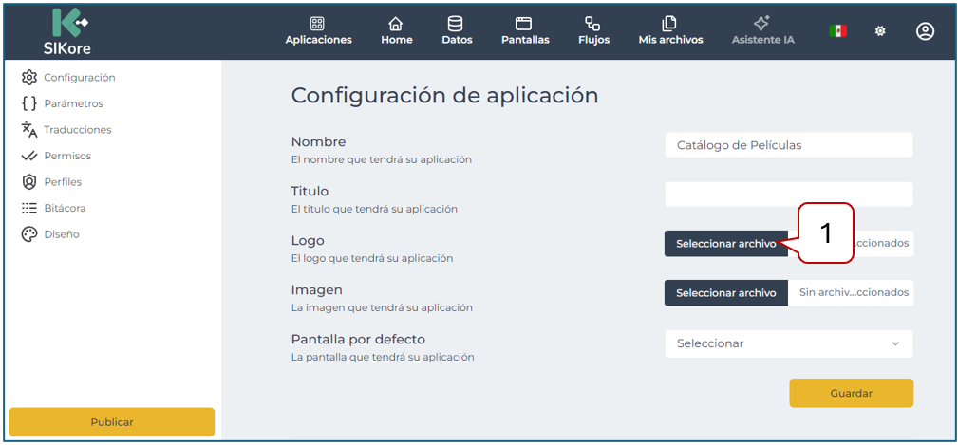Click the Titulo text field
Viewport: 958px width, 445px height.
tap(788, 195)
